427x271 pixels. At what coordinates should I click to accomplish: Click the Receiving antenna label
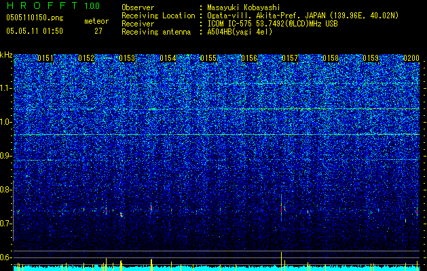156,32
